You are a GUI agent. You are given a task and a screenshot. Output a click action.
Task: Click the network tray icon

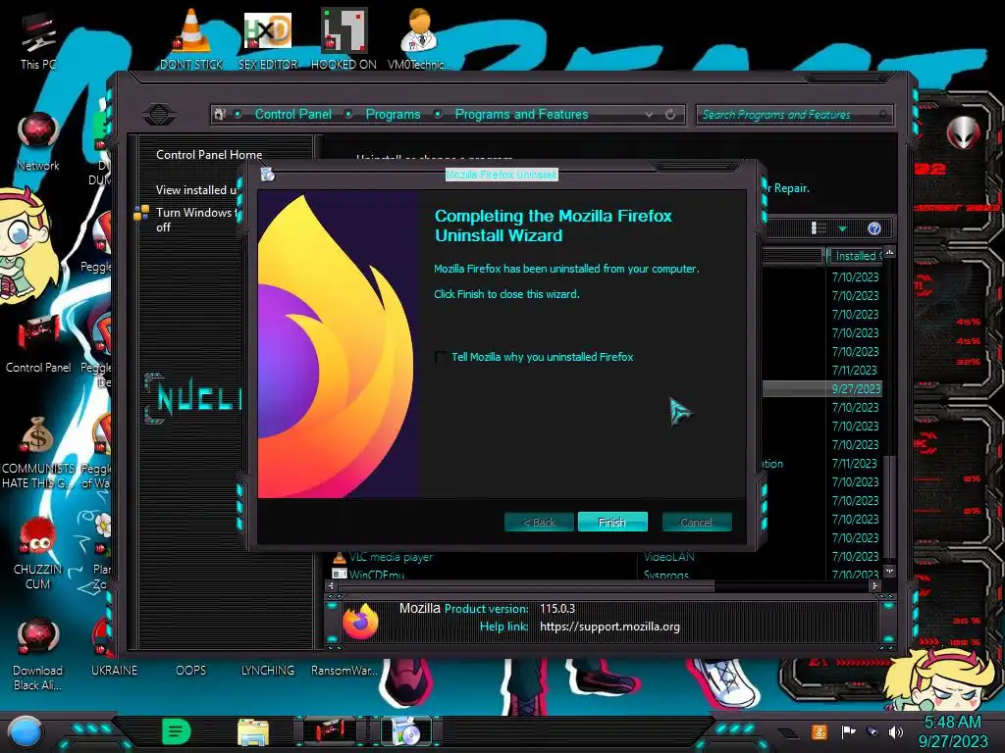[873, 731]
